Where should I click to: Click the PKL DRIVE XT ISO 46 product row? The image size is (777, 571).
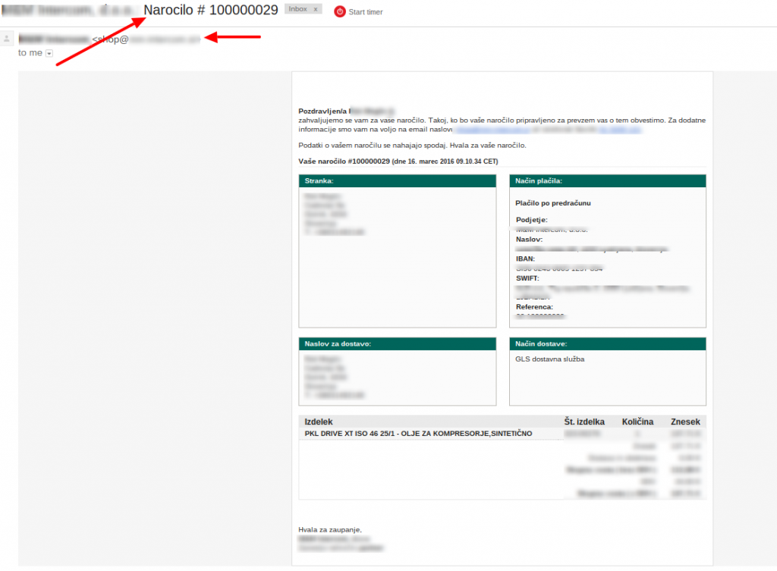418,434
